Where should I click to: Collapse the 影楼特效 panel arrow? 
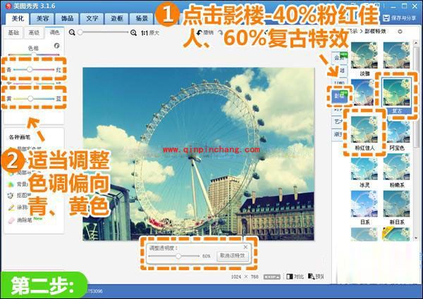[x=400, y=32]
